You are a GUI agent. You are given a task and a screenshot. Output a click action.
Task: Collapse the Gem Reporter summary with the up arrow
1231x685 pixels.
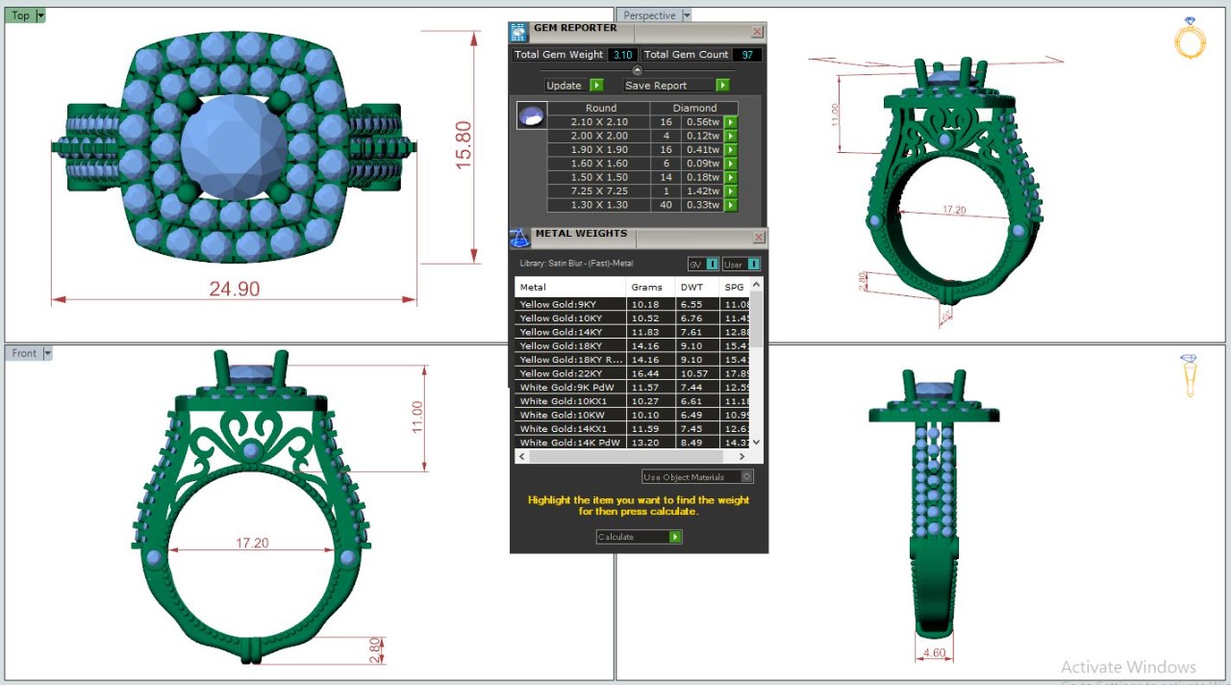tap(637, 70)
